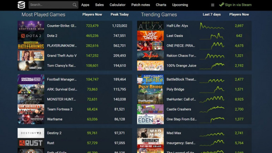
Task: Open the Mad Max title link
Action: click(174, 133)
